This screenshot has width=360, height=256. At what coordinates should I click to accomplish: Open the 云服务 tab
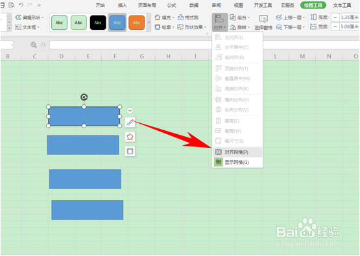(x=287, y=5)
